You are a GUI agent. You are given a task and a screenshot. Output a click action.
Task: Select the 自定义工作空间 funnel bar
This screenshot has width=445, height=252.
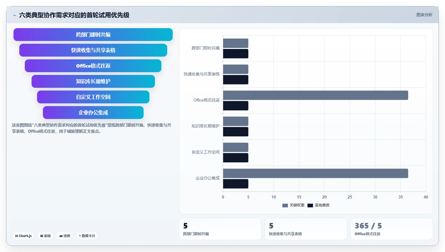click(x=93, y=97)
